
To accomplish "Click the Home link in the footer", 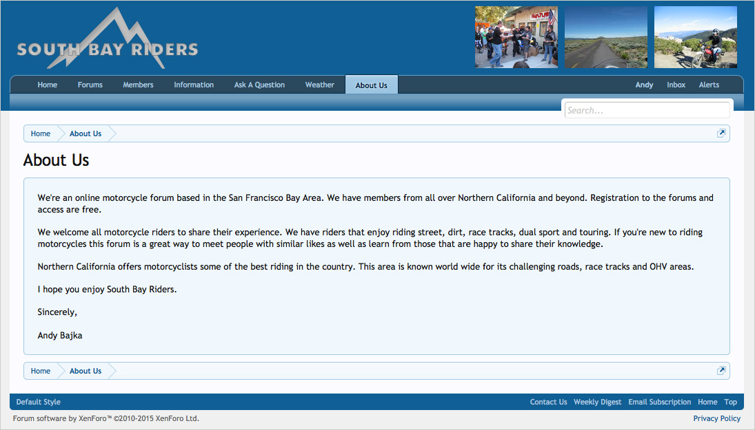I will click(x=707, y=402).
